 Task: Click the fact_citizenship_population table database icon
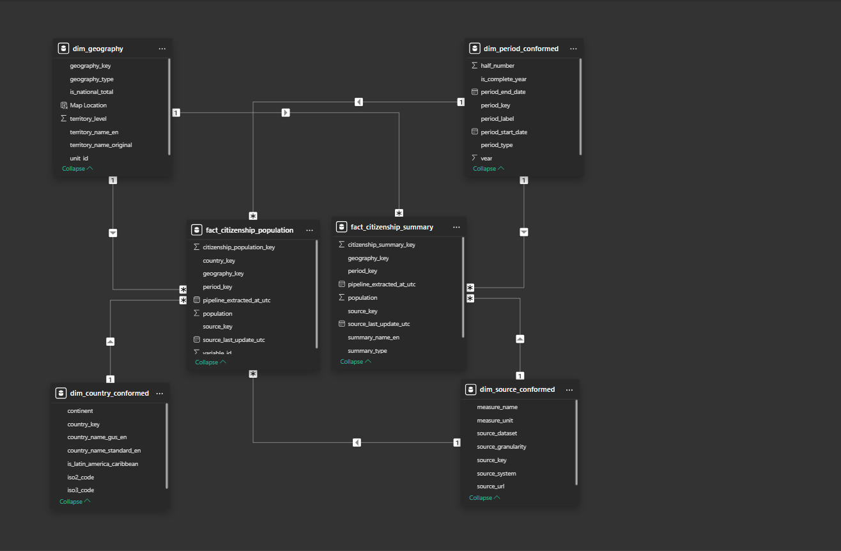pyautogui.click(x=196, y=230)
